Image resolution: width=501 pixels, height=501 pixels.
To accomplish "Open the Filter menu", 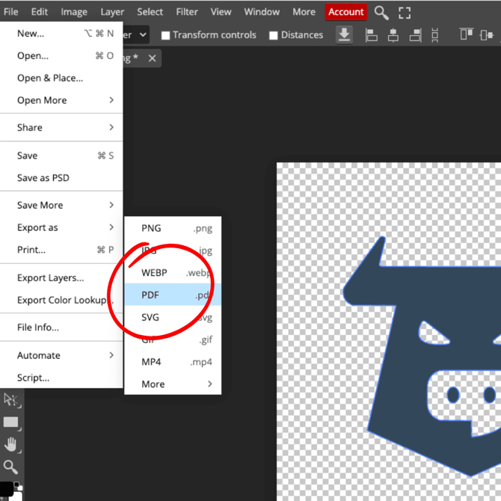I will (x=187, y=12).
